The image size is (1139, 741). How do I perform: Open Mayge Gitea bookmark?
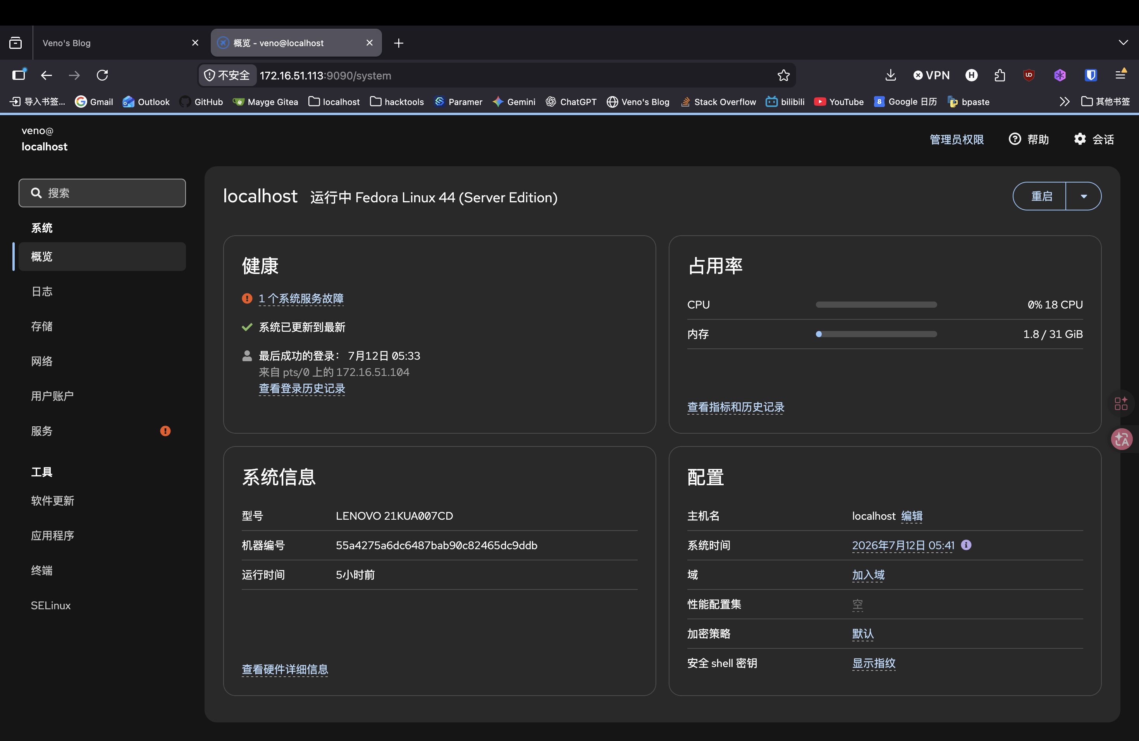coord(265,102)
